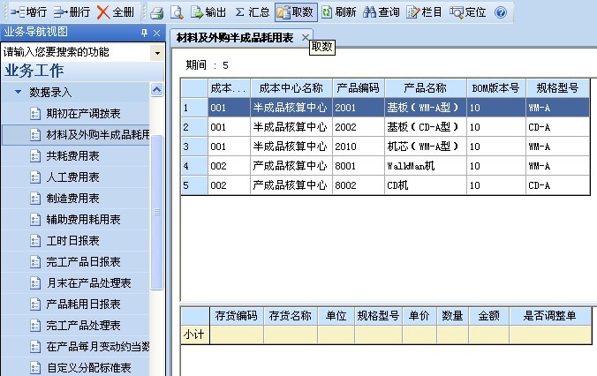Click the 存货编码 column header
The height and width of the screenshot is (376, 597).
pos(236,316)
